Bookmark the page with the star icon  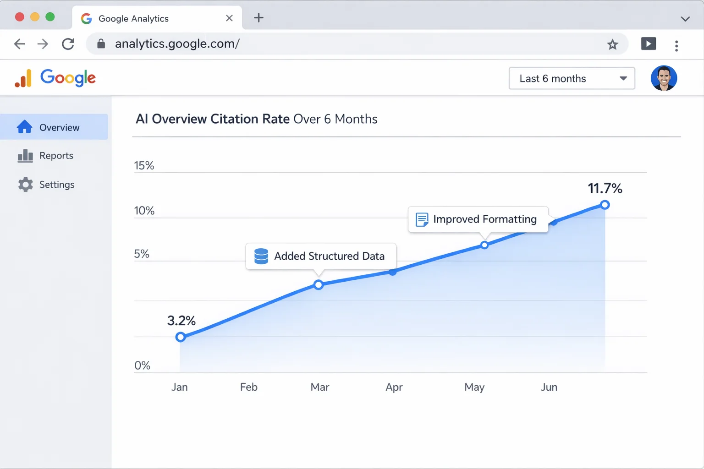[x=613, y=44]
